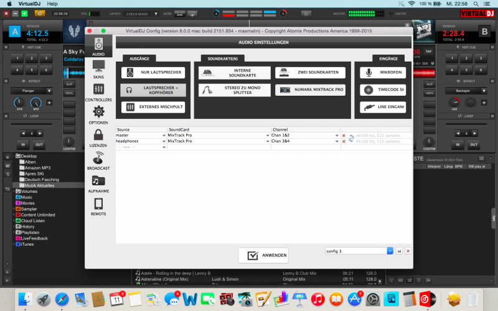Select the Desktop folder in browser
This screenshot has width=498, height=311.
coord(29,156)
